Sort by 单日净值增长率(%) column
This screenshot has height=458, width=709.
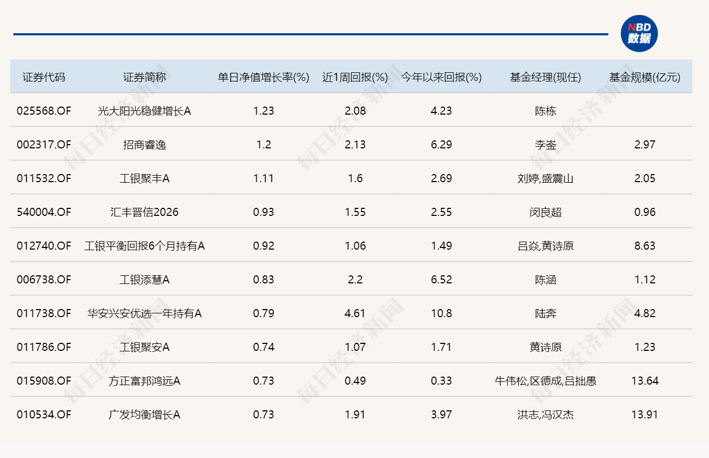point(263,76)
